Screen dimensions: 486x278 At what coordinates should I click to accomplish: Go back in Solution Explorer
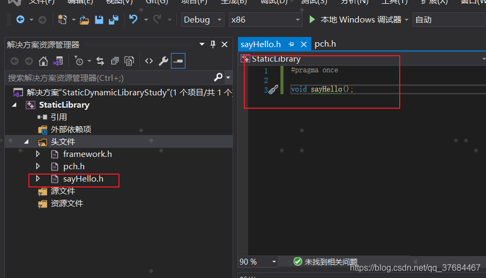14,61
